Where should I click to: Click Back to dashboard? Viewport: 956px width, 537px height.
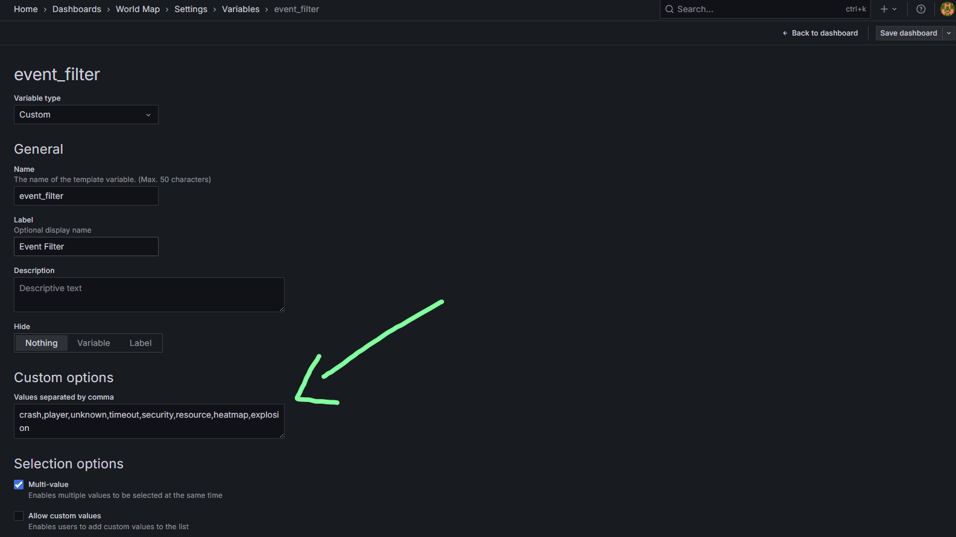tap(820, 33)
